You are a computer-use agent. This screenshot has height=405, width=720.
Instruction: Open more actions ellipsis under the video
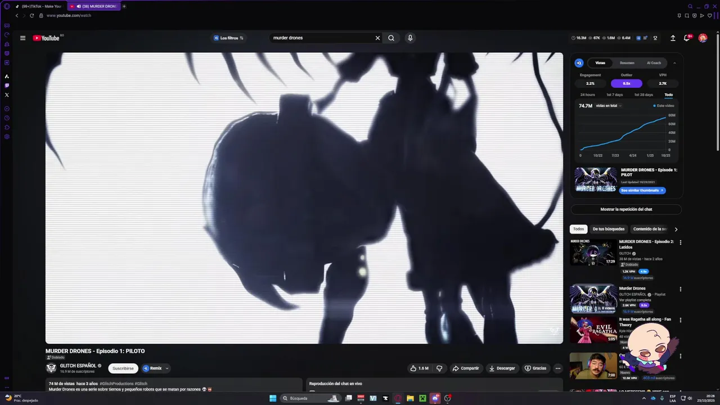[x=558, y=368]
